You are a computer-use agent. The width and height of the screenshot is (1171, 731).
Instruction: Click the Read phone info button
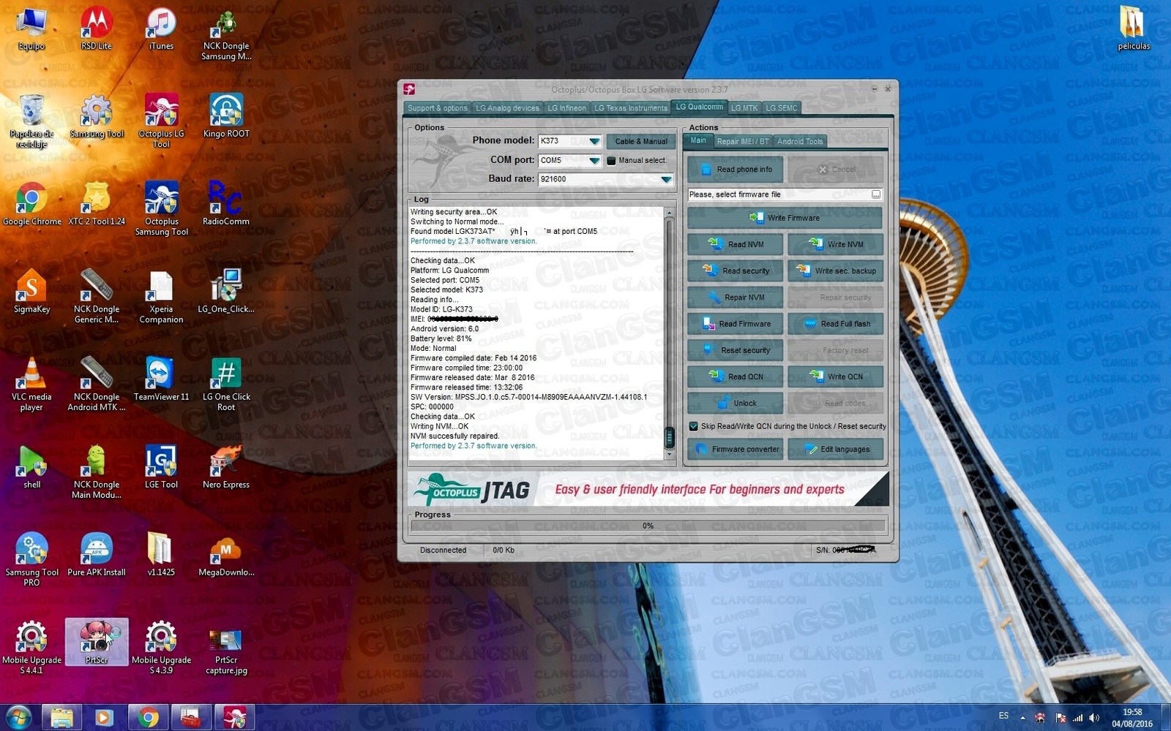tap(735, 170)
